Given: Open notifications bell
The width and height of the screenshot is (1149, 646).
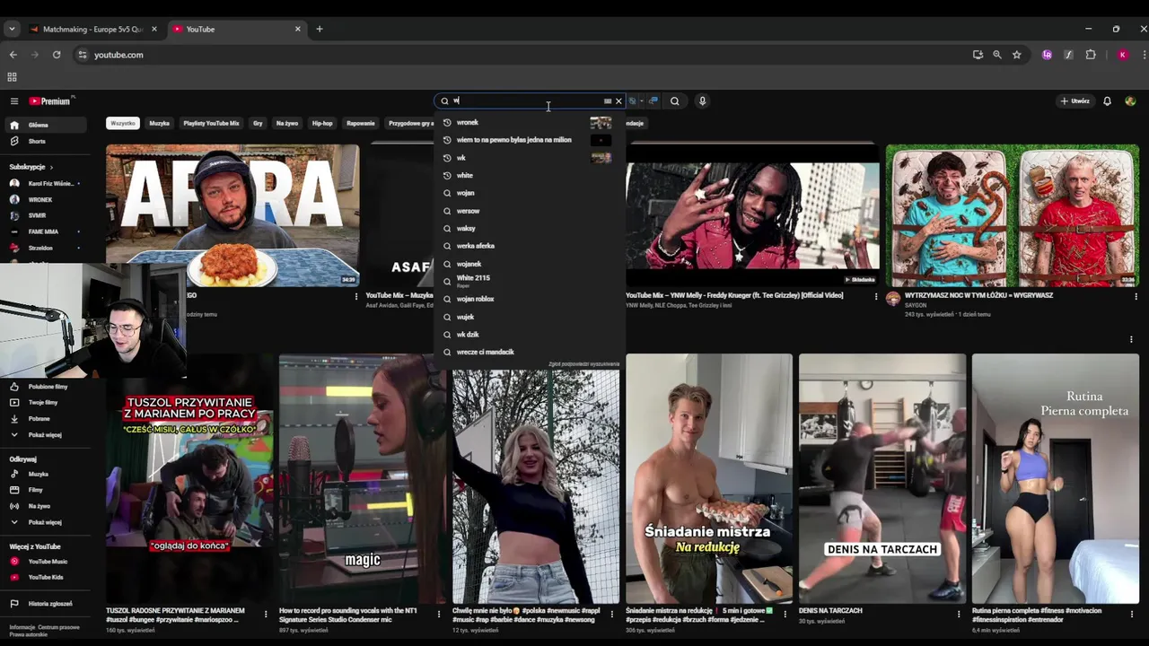Looking at the screenshot, I should 1107,101.
